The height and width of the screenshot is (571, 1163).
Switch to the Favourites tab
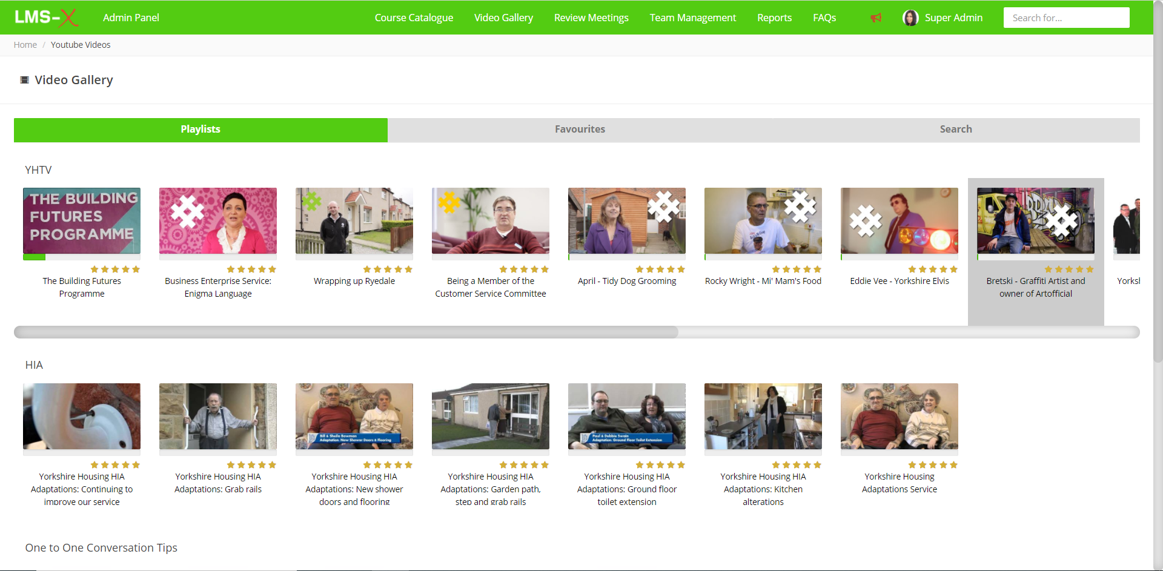pos(579,129)
